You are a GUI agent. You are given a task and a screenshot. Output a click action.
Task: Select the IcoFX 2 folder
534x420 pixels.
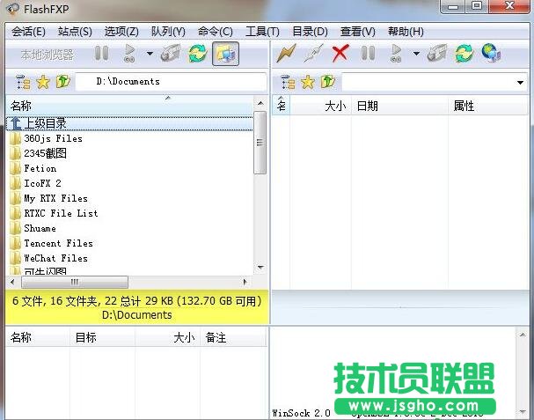(42, 183)
